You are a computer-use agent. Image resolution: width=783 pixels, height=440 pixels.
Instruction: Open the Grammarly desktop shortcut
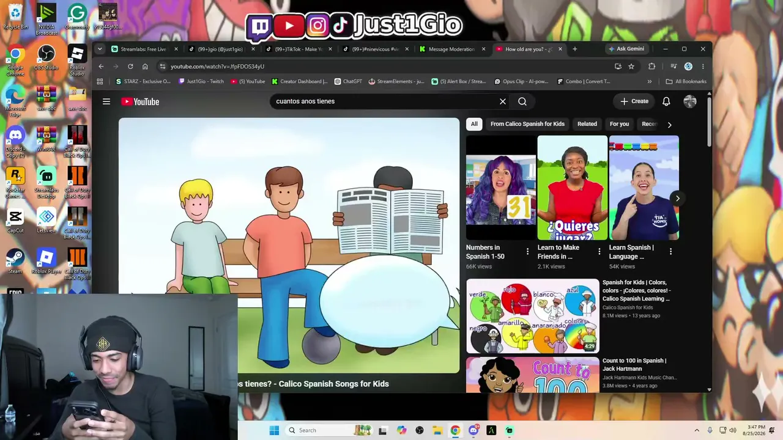click(x=76, y=16)
